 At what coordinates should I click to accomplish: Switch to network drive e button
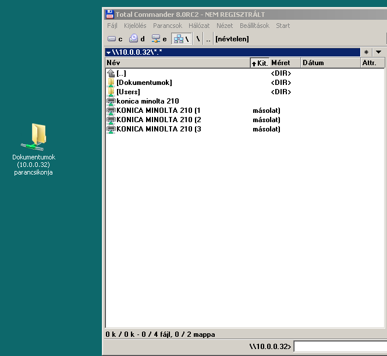point(159,39)
